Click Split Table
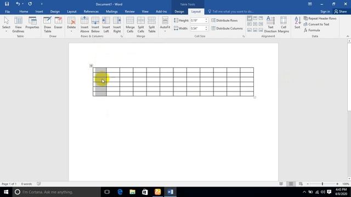351x197 pixels. 152,24
